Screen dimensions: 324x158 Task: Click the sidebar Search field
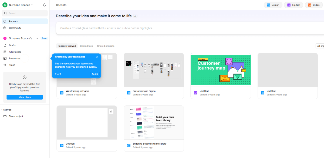25,13
